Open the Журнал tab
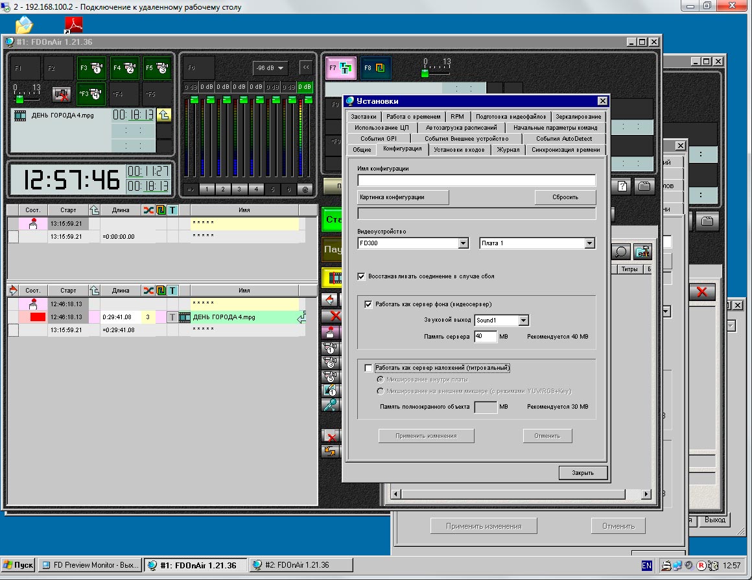The image size is (752, 580). point(508,150)
